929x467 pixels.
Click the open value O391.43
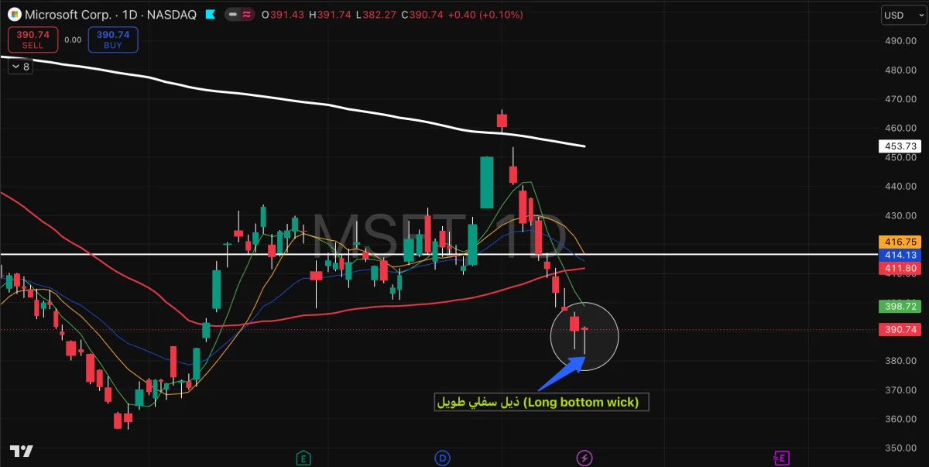click(x=283, y=15)
